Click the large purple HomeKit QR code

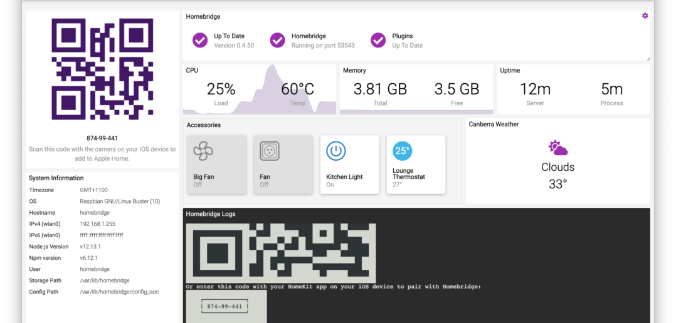tap(102, 69)
